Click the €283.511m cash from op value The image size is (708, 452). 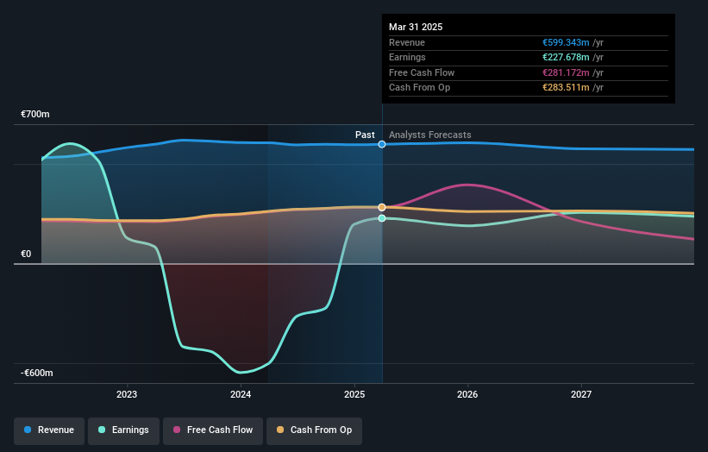pyautogui.click(x=566, y=88)
